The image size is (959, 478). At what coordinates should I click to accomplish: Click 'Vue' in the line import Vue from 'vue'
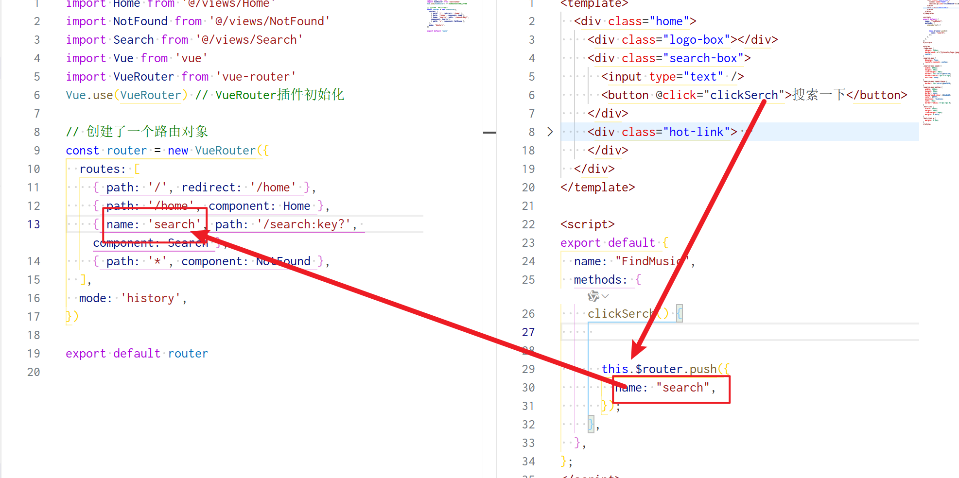point(123,58)
